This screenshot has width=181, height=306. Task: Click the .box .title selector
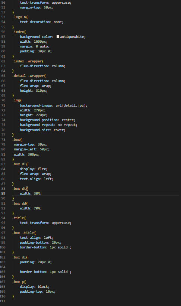click(24, 232)
